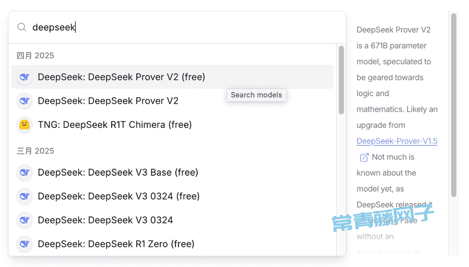Viewport: 469px width, 267px height.
Task: Click the whale icon beside DeepSeek Prover V2 (free)
Action: [24, 77]
